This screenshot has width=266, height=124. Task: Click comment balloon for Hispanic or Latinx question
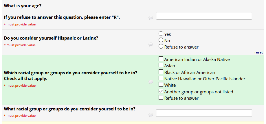(151, 44)
